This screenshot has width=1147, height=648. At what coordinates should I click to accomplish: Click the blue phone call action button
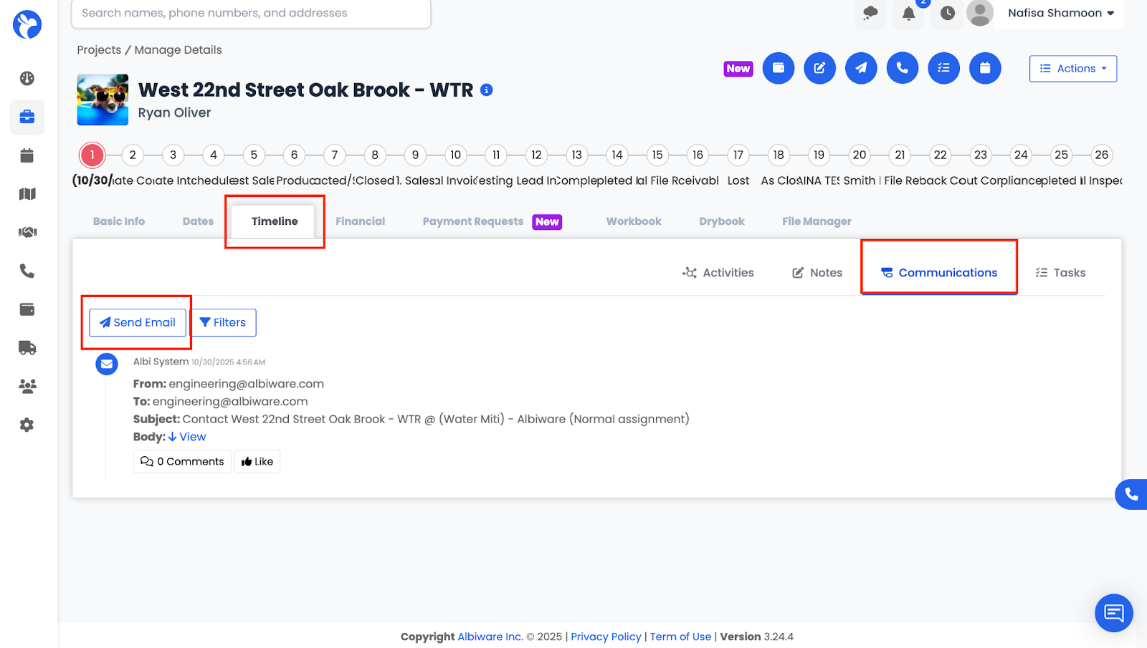point(902,69)
